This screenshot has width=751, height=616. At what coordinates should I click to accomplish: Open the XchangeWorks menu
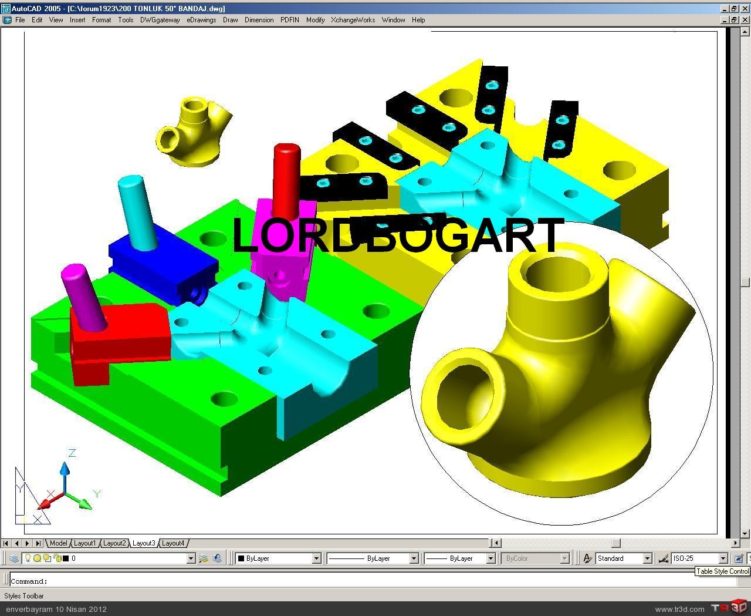coord(353,20)
